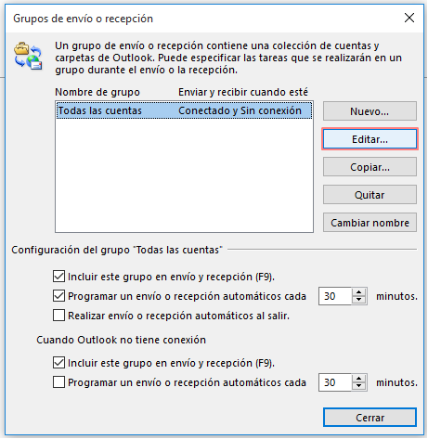Increase online interval minutes with up arrow
Viewport: 428px width, 439px height.
pos(359,292)
